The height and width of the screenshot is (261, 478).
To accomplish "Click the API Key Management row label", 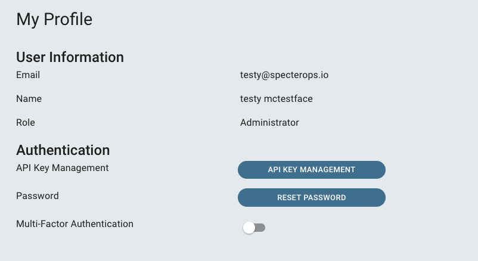I will pos(62,168).
